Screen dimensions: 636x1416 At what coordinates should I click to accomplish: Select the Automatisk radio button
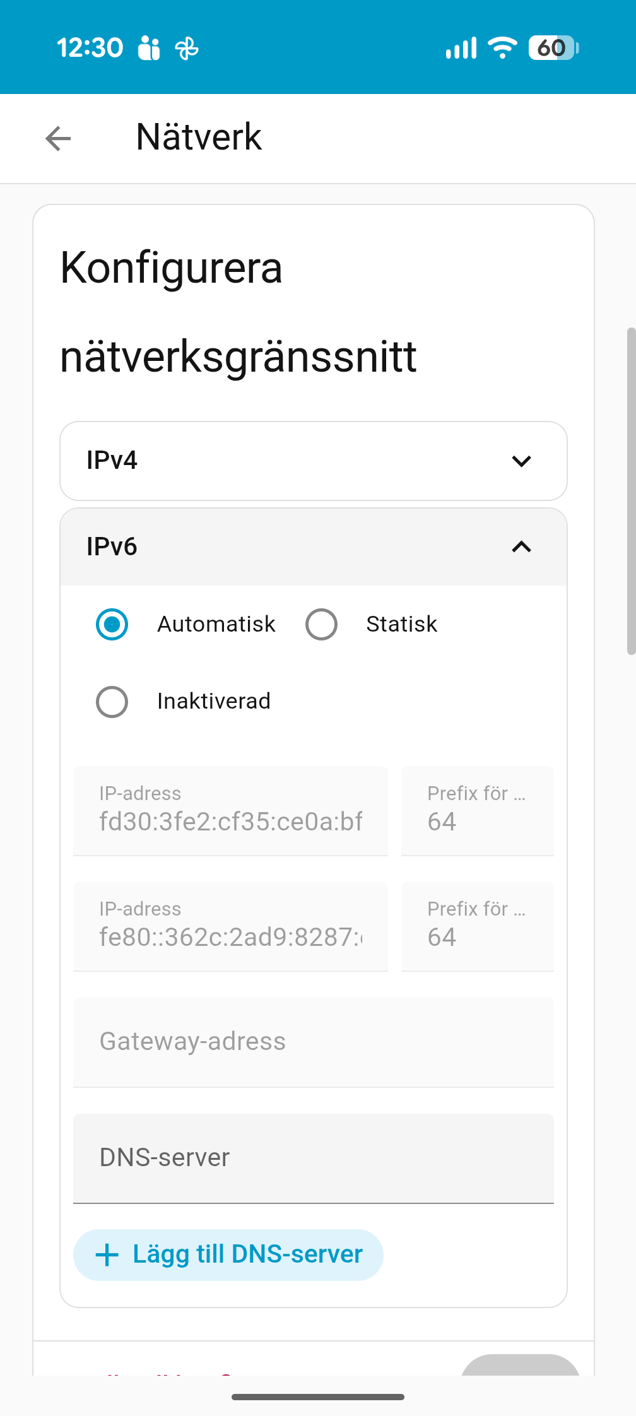point(112,625)
